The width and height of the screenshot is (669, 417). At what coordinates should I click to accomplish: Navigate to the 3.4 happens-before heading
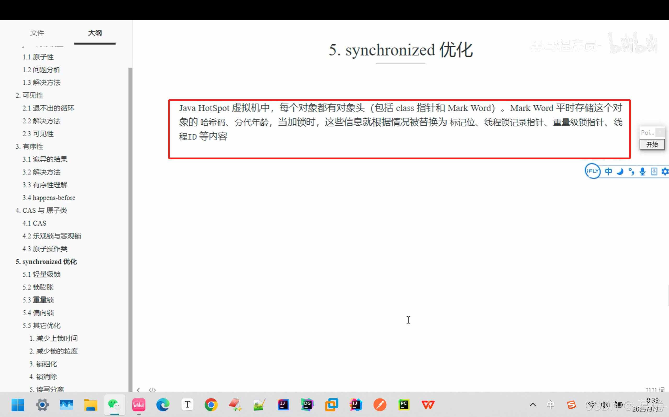(49, 198)
